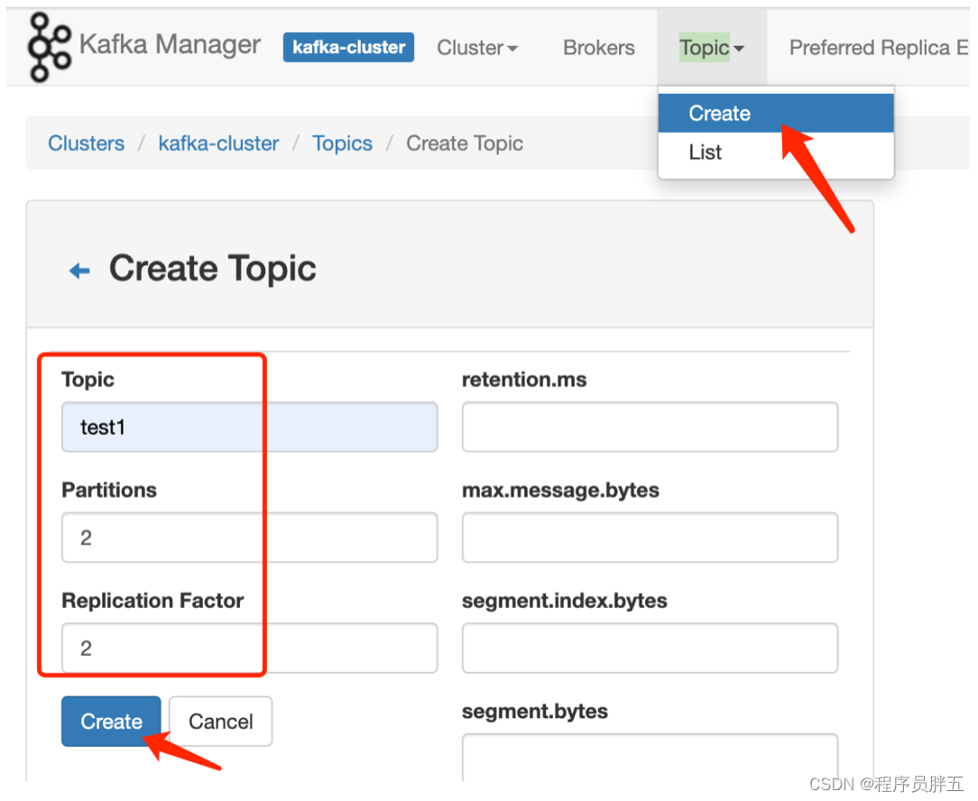This screenshot has height=801, width=978.
Task: Click the segment.bytes label
Action: pyautogui.click(x=534, y=711)
